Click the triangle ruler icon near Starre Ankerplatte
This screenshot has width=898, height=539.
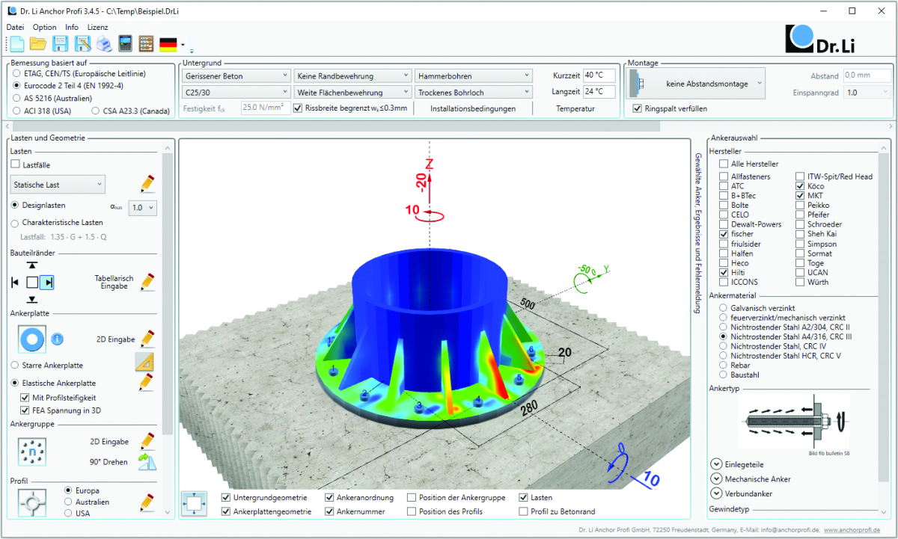pyautogui.click(x=144, y=361)
